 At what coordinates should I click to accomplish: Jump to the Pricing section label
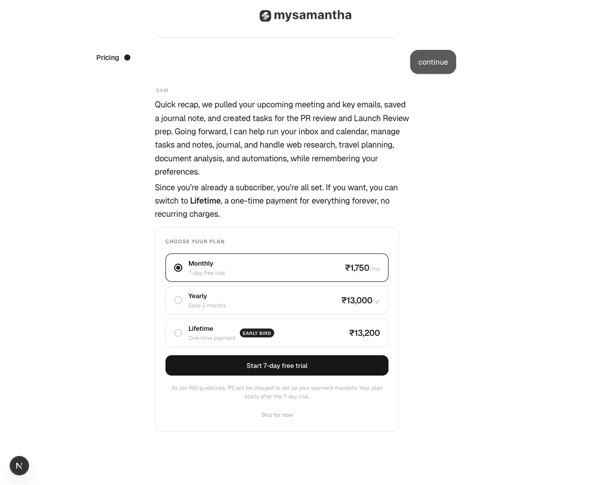(x=107, y=58)
